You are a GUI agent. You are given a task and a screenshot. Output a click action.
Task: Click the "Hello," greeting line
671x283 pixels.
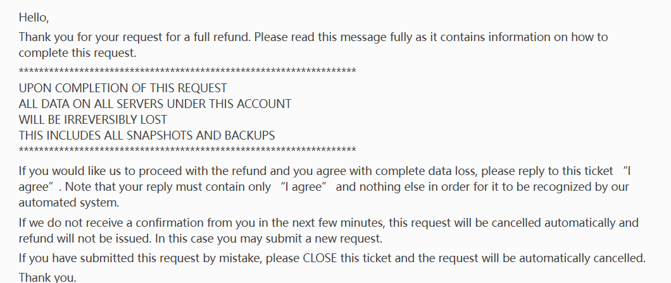(34, 18)
